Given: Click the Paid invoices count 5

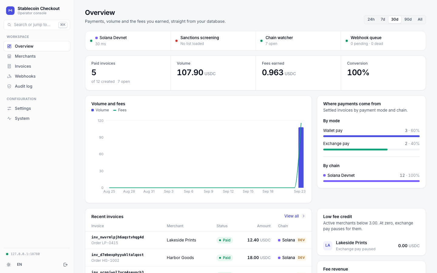Looking at the screenshot, I should click(94, 73).
